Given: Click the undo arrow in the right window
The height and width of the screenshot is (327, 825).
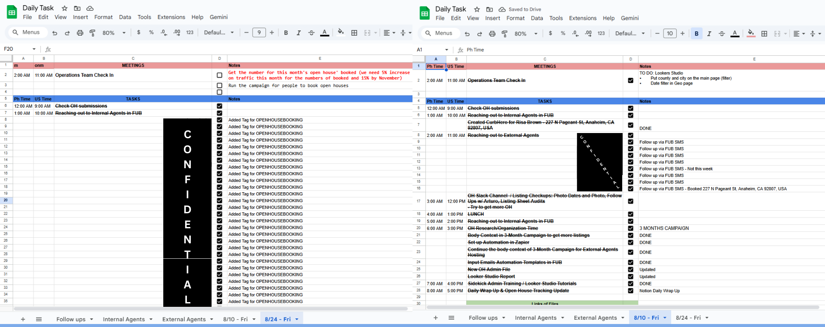Looking at the screenshot, I should (467, 33).
